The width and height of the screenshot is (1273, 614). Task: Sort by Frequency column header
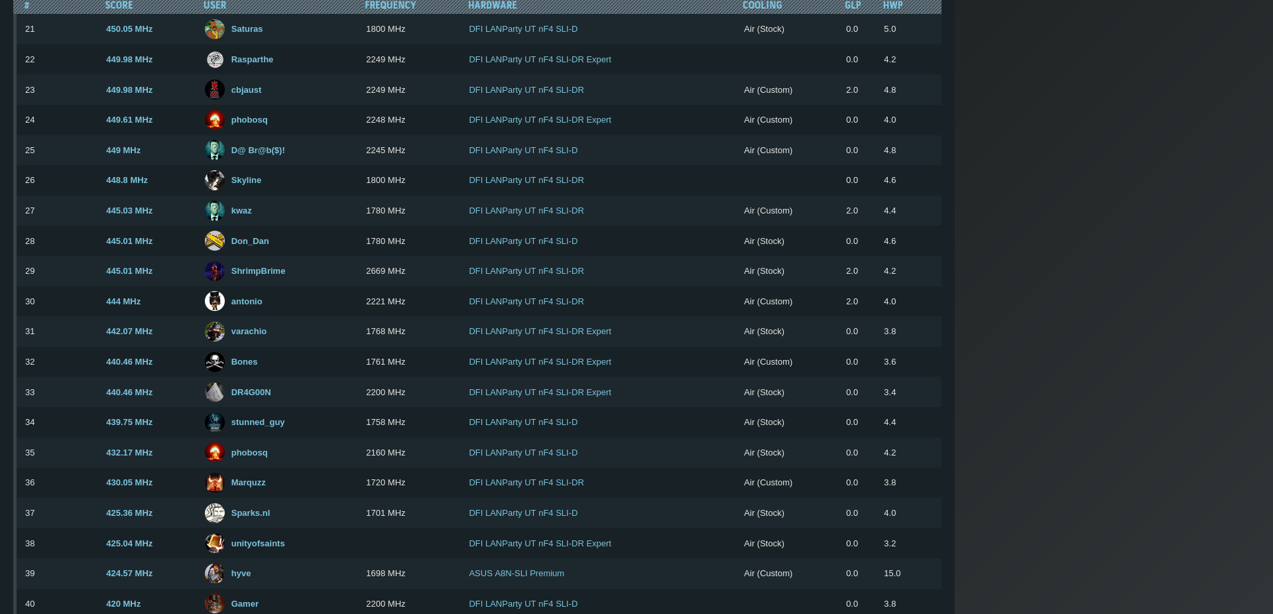390,5
